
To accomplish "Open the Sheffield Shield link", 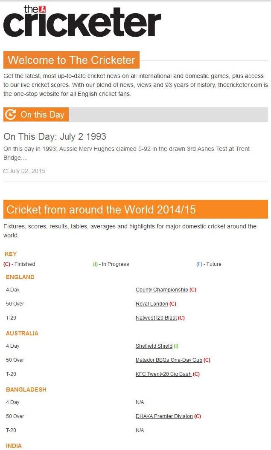I will [x=154, y=346].
